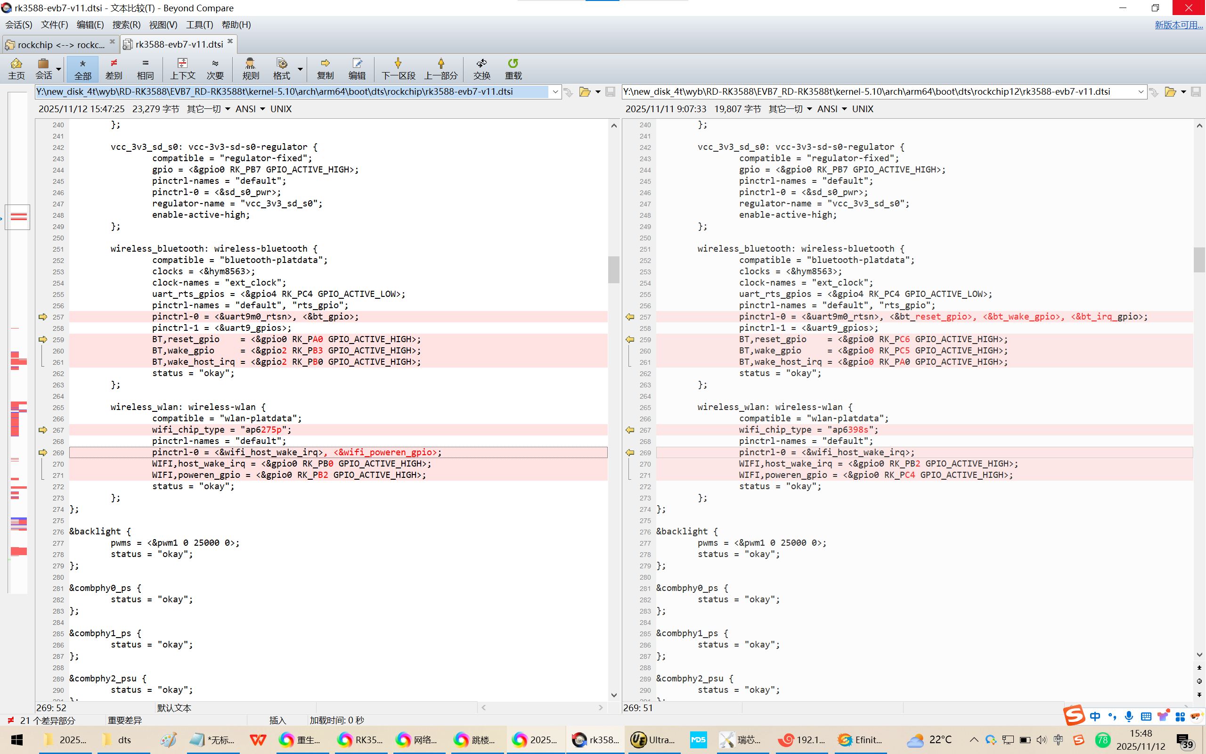Toggle Show Differences (差别) filter
This screenshot has height=754, width=1206.
point(114,68)
